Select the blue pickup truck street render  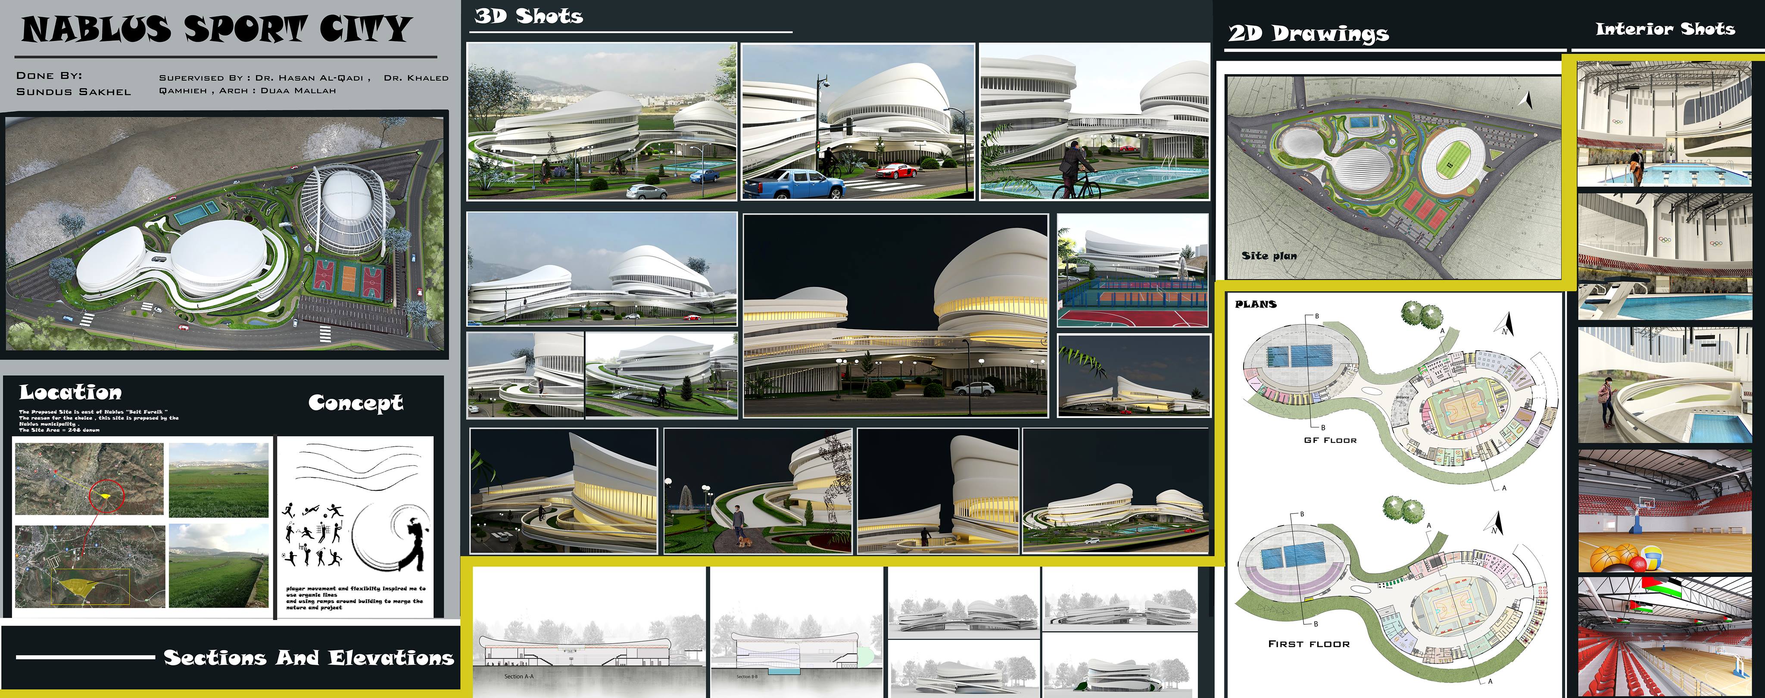[x=858, y=122]
